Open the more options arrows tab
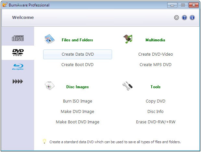The width and height of the screenshot is (201, 152). click(x=18, y=81)
